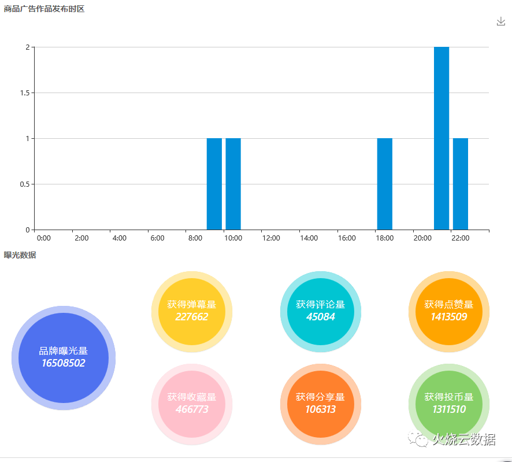Viewport: 512px width, 462px height.
Task: Click the 16:00 x-axis label
Action: 347,238
